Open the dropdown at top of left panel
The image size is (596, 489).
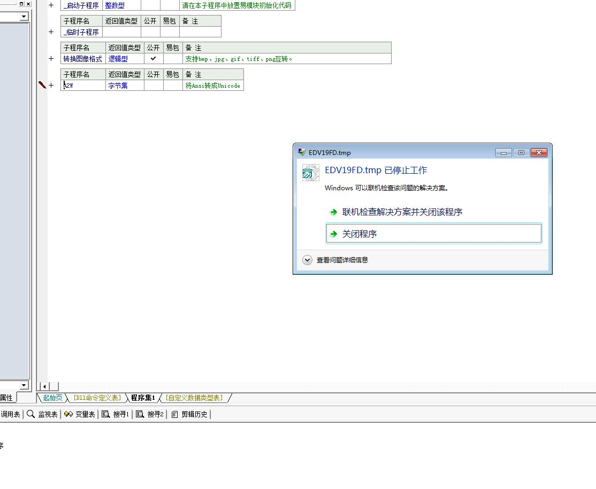[24, 17]
